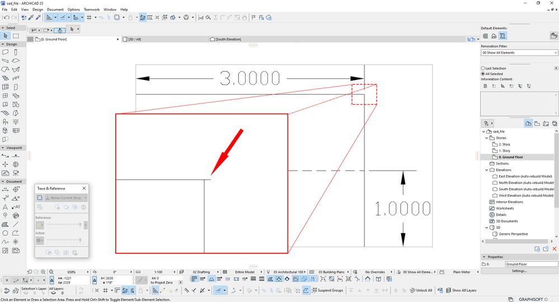Image resolution: width=559 pixels, height=302 pixels.
Task: Activate the Dimension tool
Action: tap(6, 190)
